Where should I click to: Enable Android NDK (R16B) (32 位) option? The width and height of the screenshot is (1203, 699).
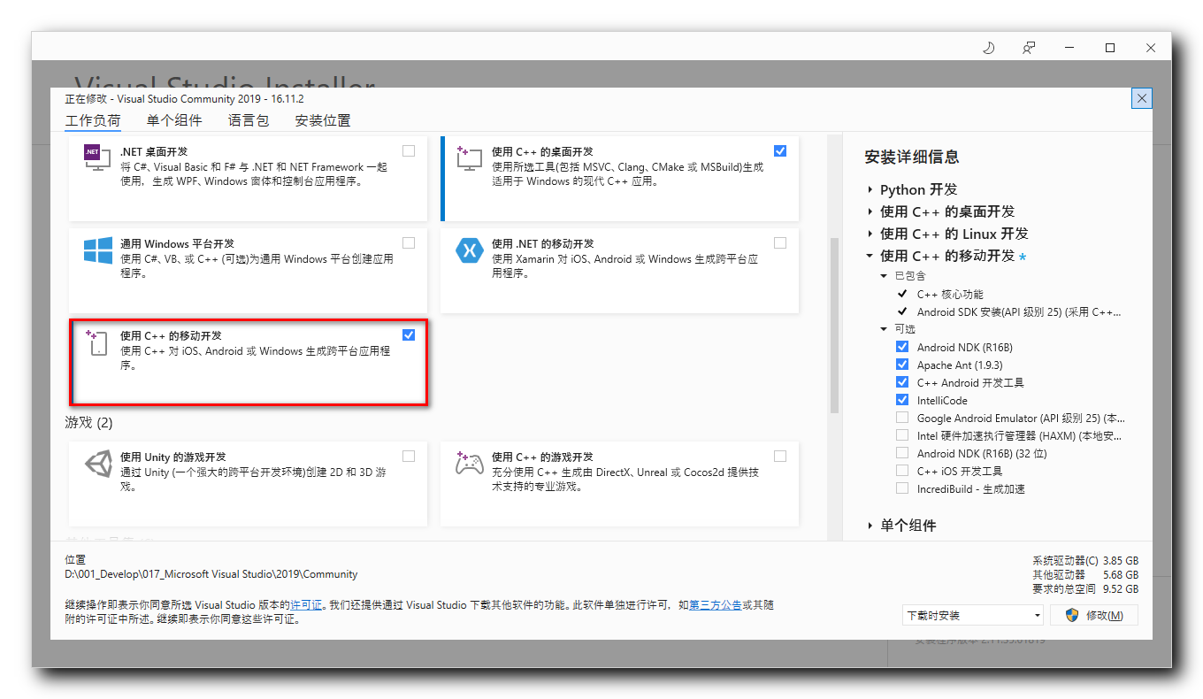pyautogui.click(x=901, y=453)
